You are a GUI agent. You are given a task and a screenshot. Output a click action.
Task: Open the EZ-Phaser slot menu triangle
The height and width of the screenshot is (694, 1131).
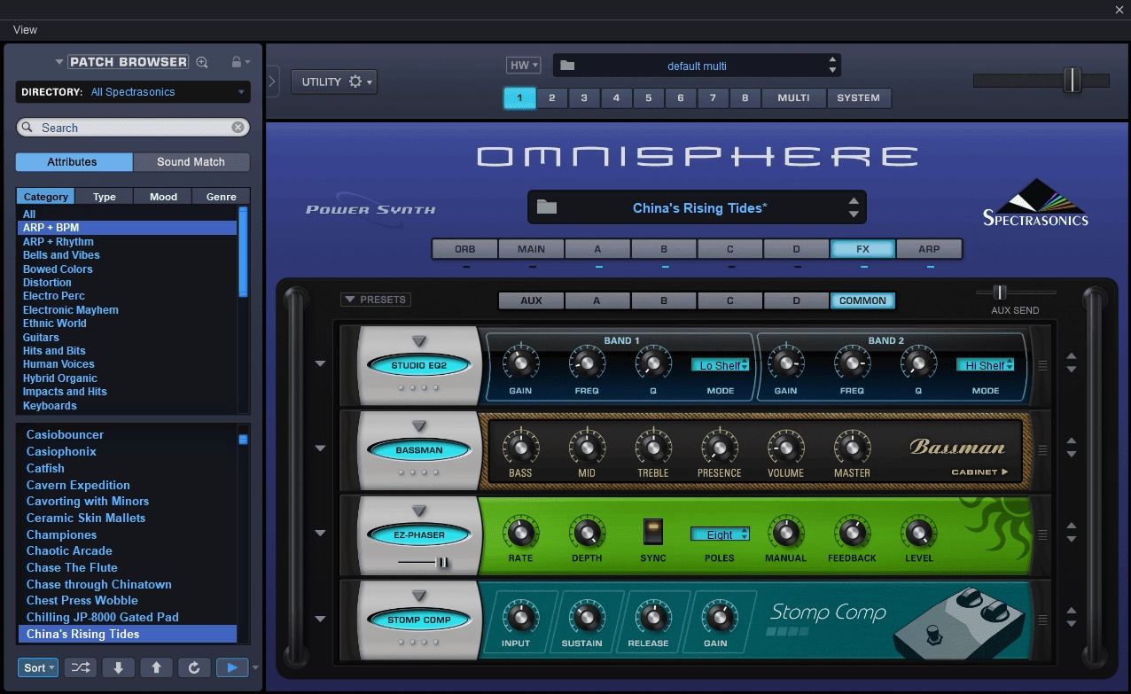[419, 511]
